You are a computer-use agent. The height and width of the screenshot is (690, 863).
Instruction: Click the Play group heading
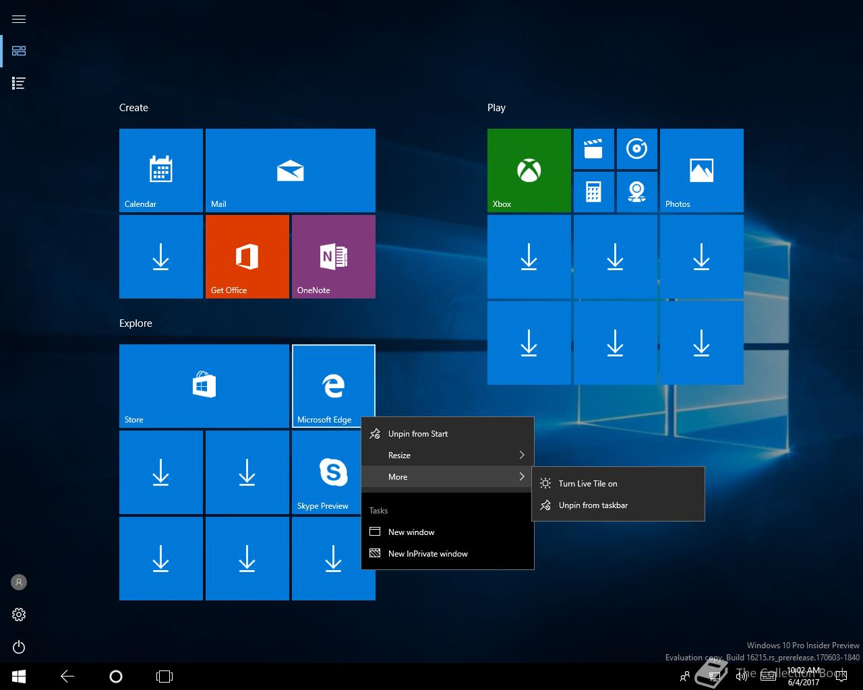[x=496, y=108]
